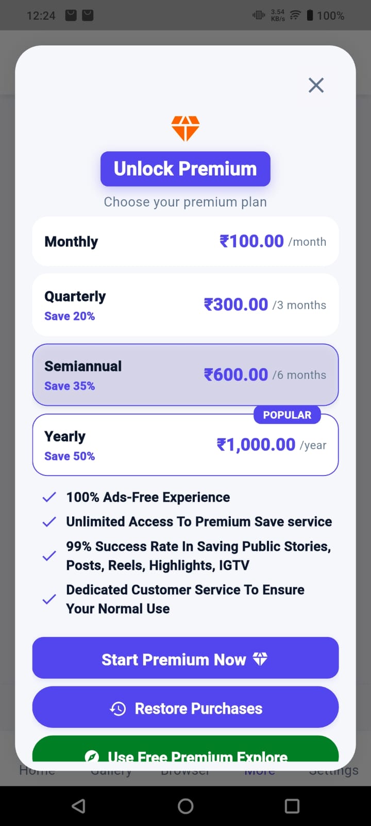Select the Semiannual ₹600.00 plan

[x=185, y=375]
